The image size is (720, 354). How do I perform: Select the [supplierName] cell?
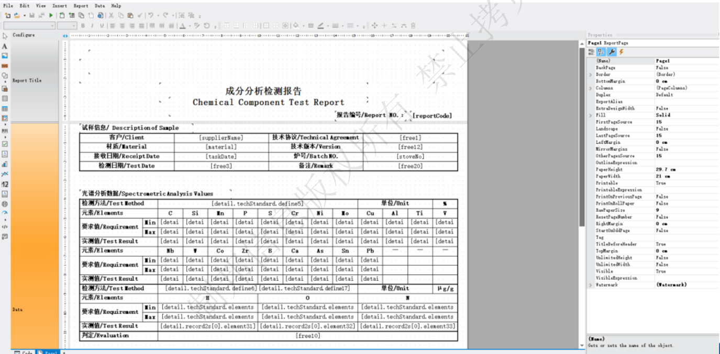(x=221, y=138)
